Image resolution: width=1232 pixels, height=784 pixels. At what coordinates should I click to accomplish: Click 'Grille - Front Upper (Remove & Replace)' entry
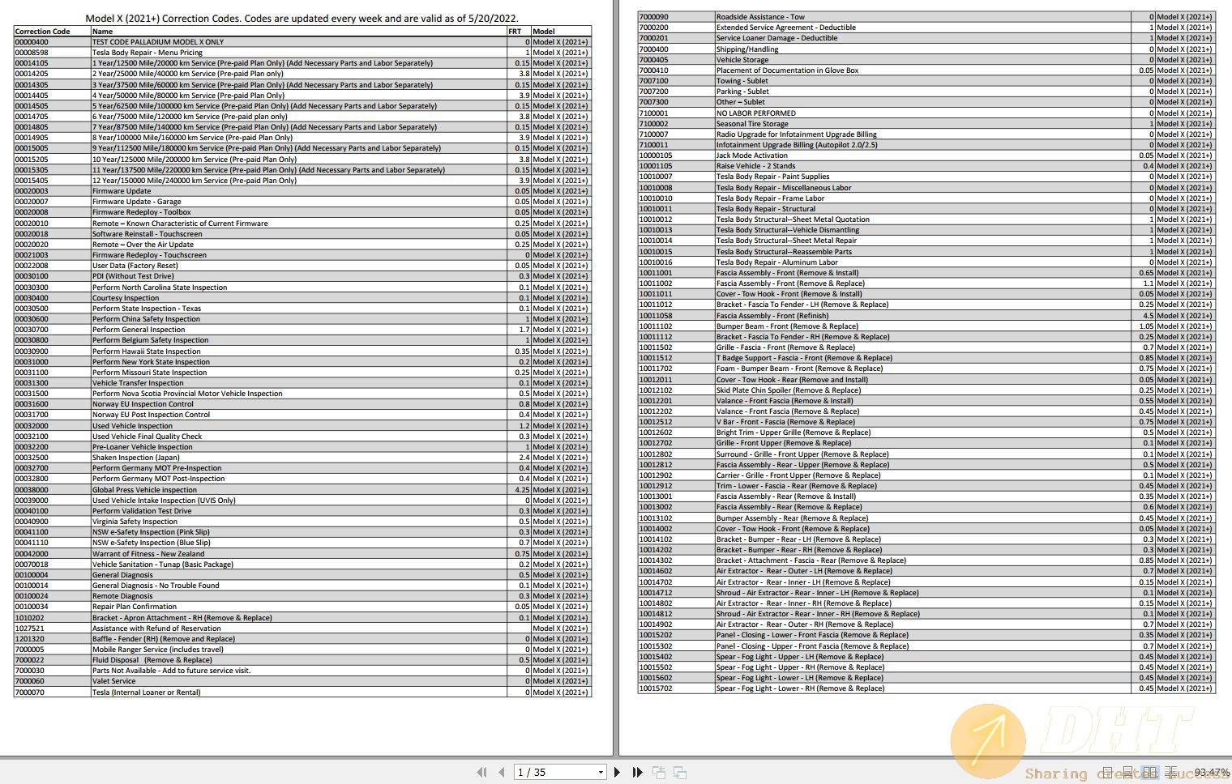pos(784,443)
